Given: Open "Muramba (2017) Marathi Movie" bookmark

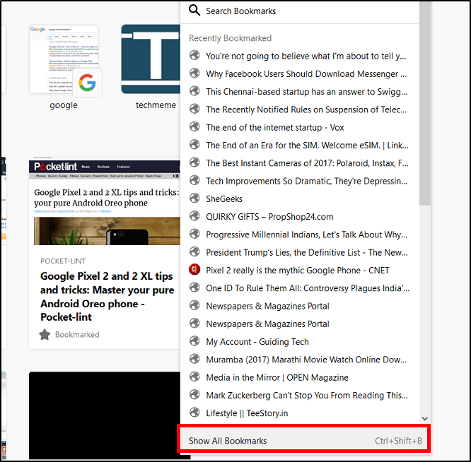Looking at the screenshot, I should (299, 359).
